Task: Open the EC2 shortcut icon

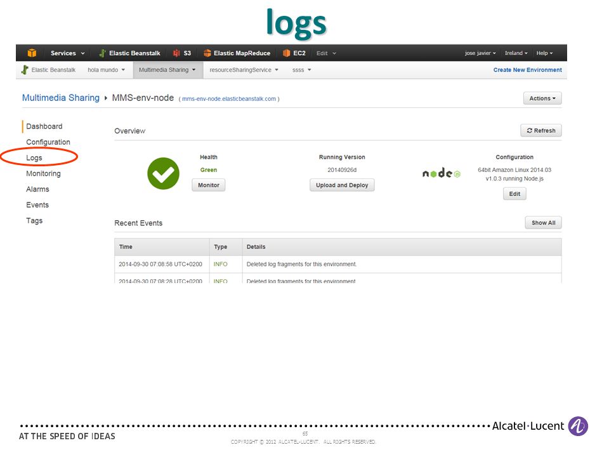Action: coord(287,53)
